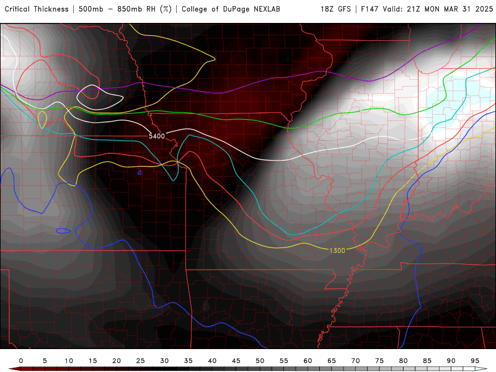Click the "5" value on the colorbar
The image size is (496, 372).
point(45,361)
